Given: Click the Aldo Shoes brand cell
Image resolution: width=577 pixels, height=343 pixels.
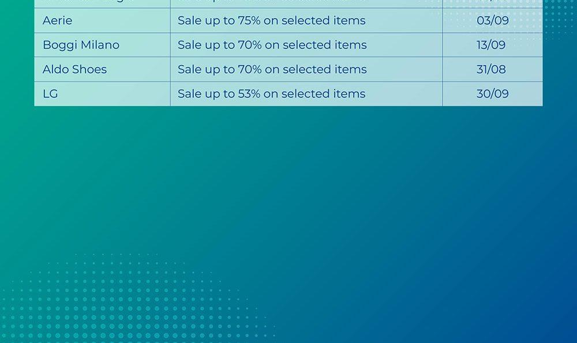Looking at the screenshot, I should (74, 70).
